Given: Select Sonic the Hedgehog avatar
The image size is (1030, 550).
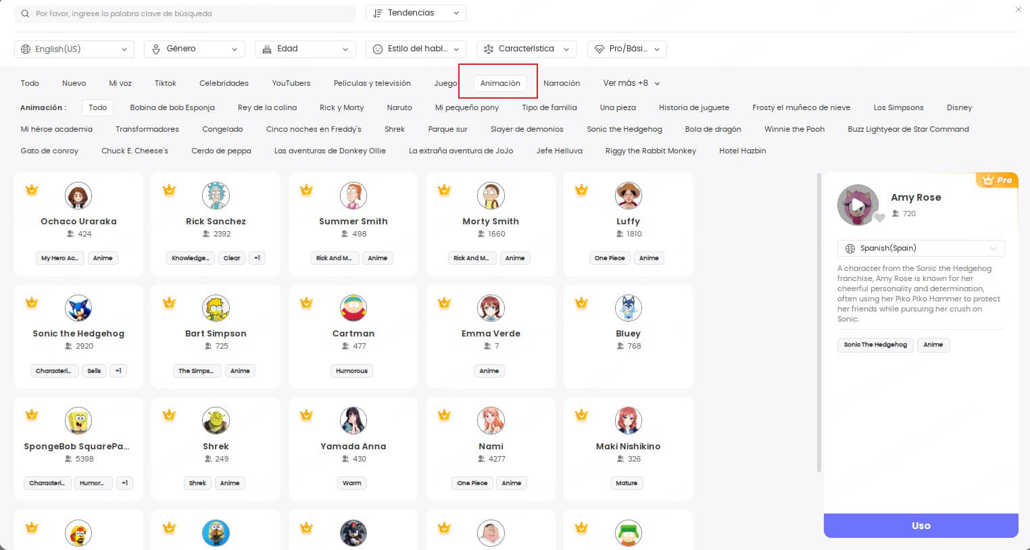Looking at the screenshot, I should (x=78, y=308).
